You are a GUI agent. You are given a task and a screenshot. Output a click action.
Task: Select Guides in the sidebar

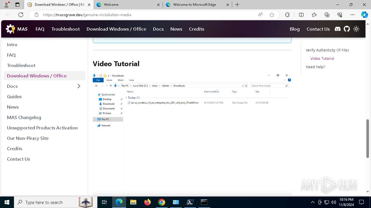[44, 96]
